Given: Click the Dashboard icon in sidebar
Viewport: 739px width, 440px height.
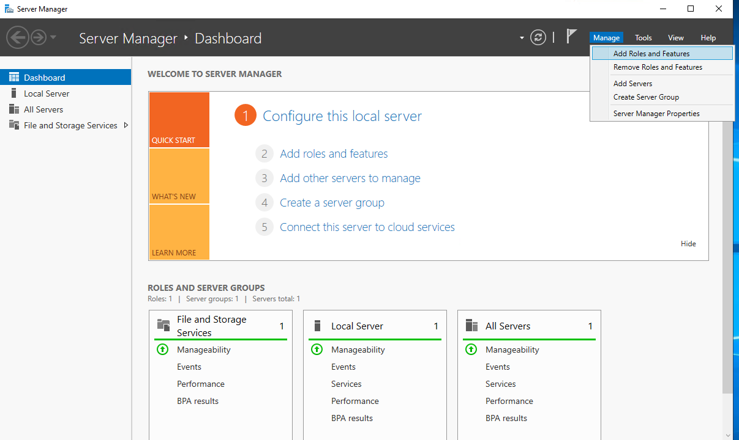Looking at the screenshot, I should click(x=14, y=78).
